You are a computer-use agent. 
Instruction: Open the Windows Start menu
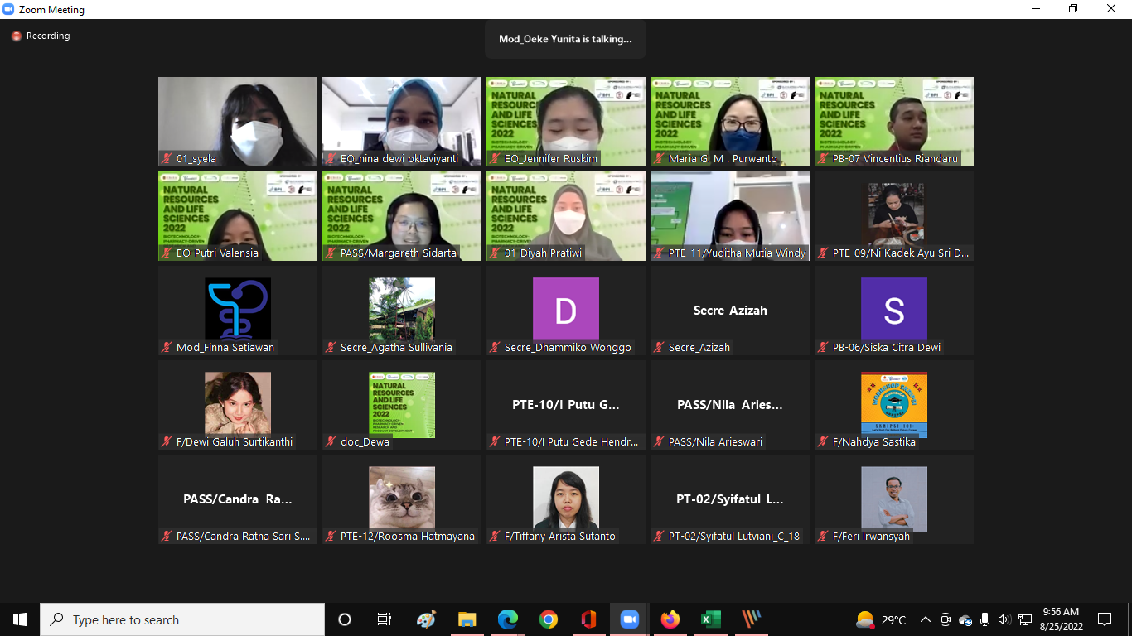[20, 619]
